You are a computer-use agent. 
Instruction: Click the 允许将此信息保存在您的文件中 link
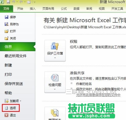(98, 95)
